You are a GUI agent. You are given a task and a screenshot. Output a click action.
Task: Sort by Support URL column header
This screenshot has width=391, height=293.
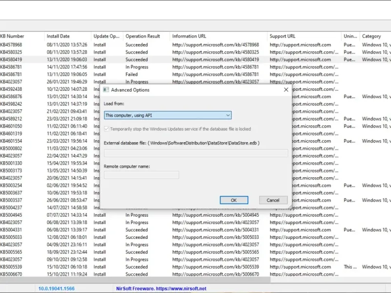304,36
